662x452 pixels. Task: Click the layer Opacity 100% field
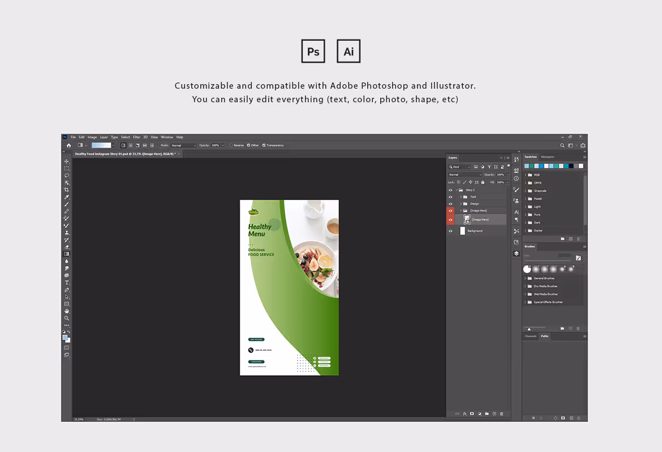500,175
